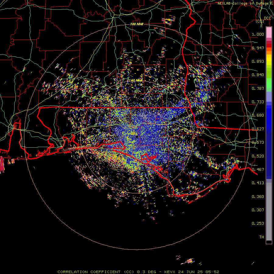Image resolution: width=274 pixels, height=274 pixels.
Task: Click the 0.627 scale value
Action: (x=258, y=129)
